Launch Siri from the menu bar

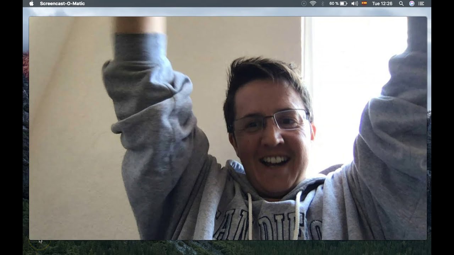pyautogui.click(x=411, y=4)
